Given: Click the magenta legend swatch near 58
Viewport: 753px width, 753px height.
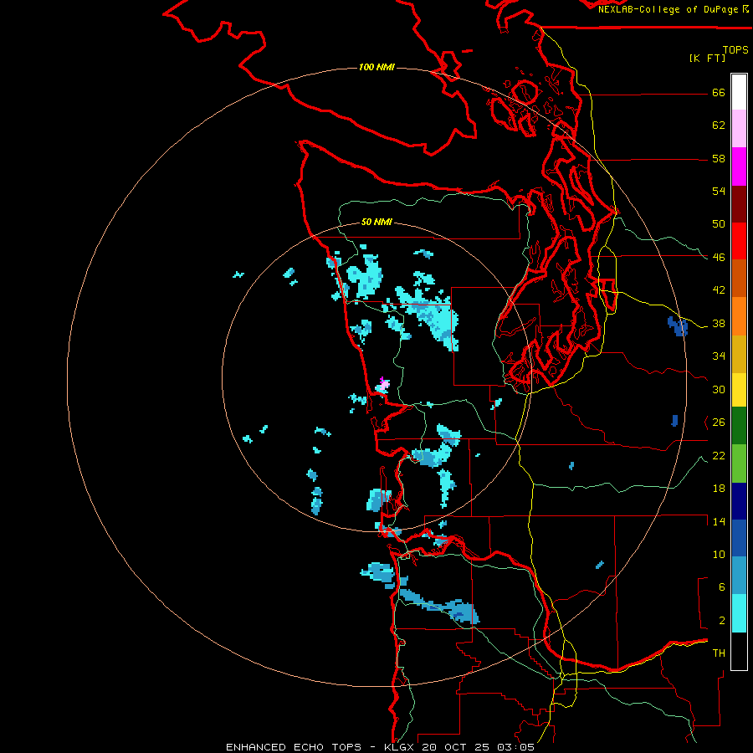Looking at the screenshot, I should click(x=739, y=166).
